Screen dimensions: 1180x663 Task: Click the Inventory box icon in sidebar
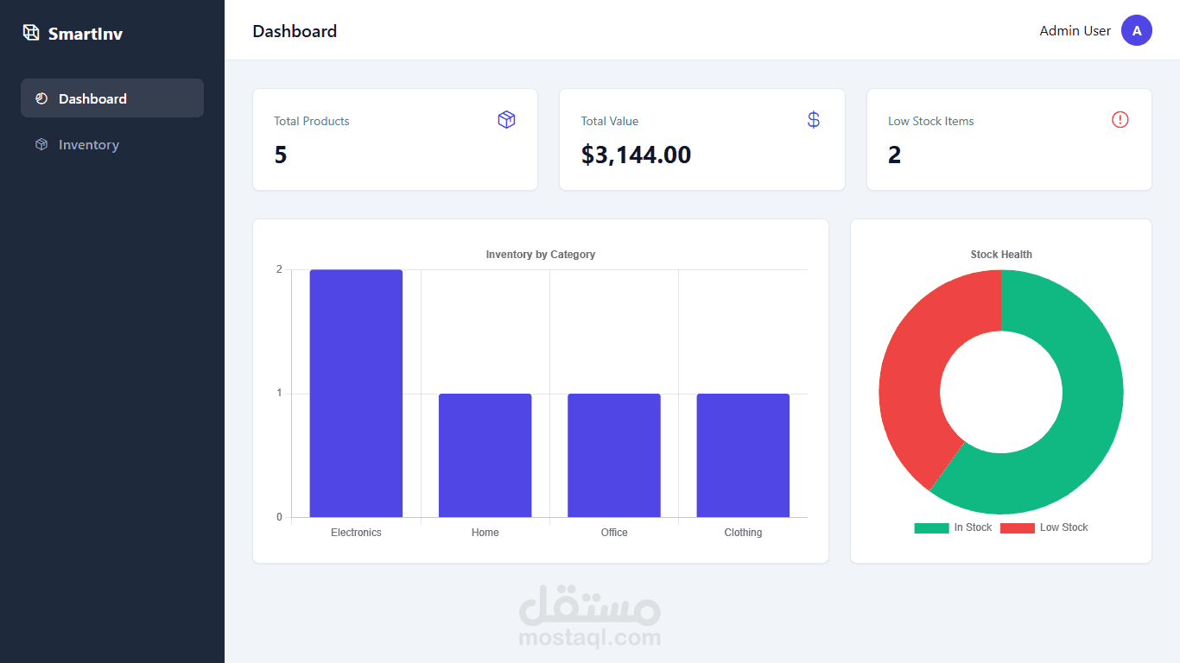click(41, 144)
